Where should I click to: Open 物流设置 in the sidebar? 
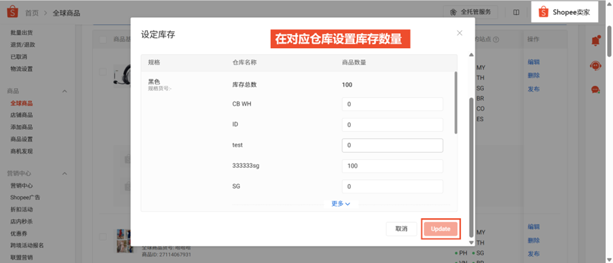click(x=22, y=69)
